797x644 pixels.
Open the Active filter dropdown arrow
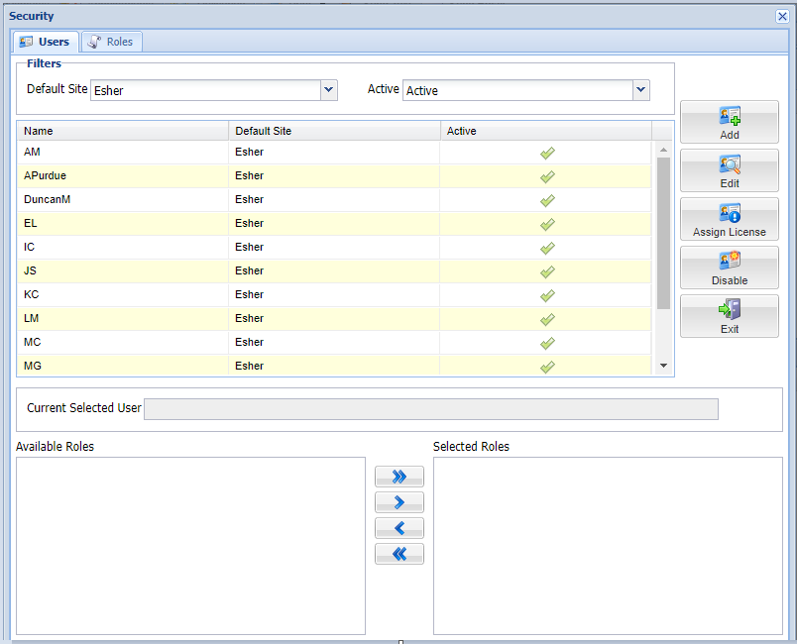click(641, 90)
